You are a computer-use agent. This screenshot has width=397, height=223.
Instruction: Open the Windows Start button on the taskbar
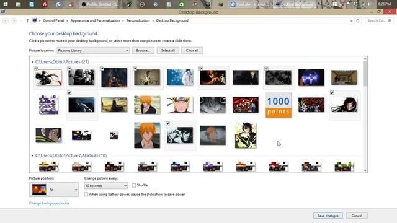[6, 4]
